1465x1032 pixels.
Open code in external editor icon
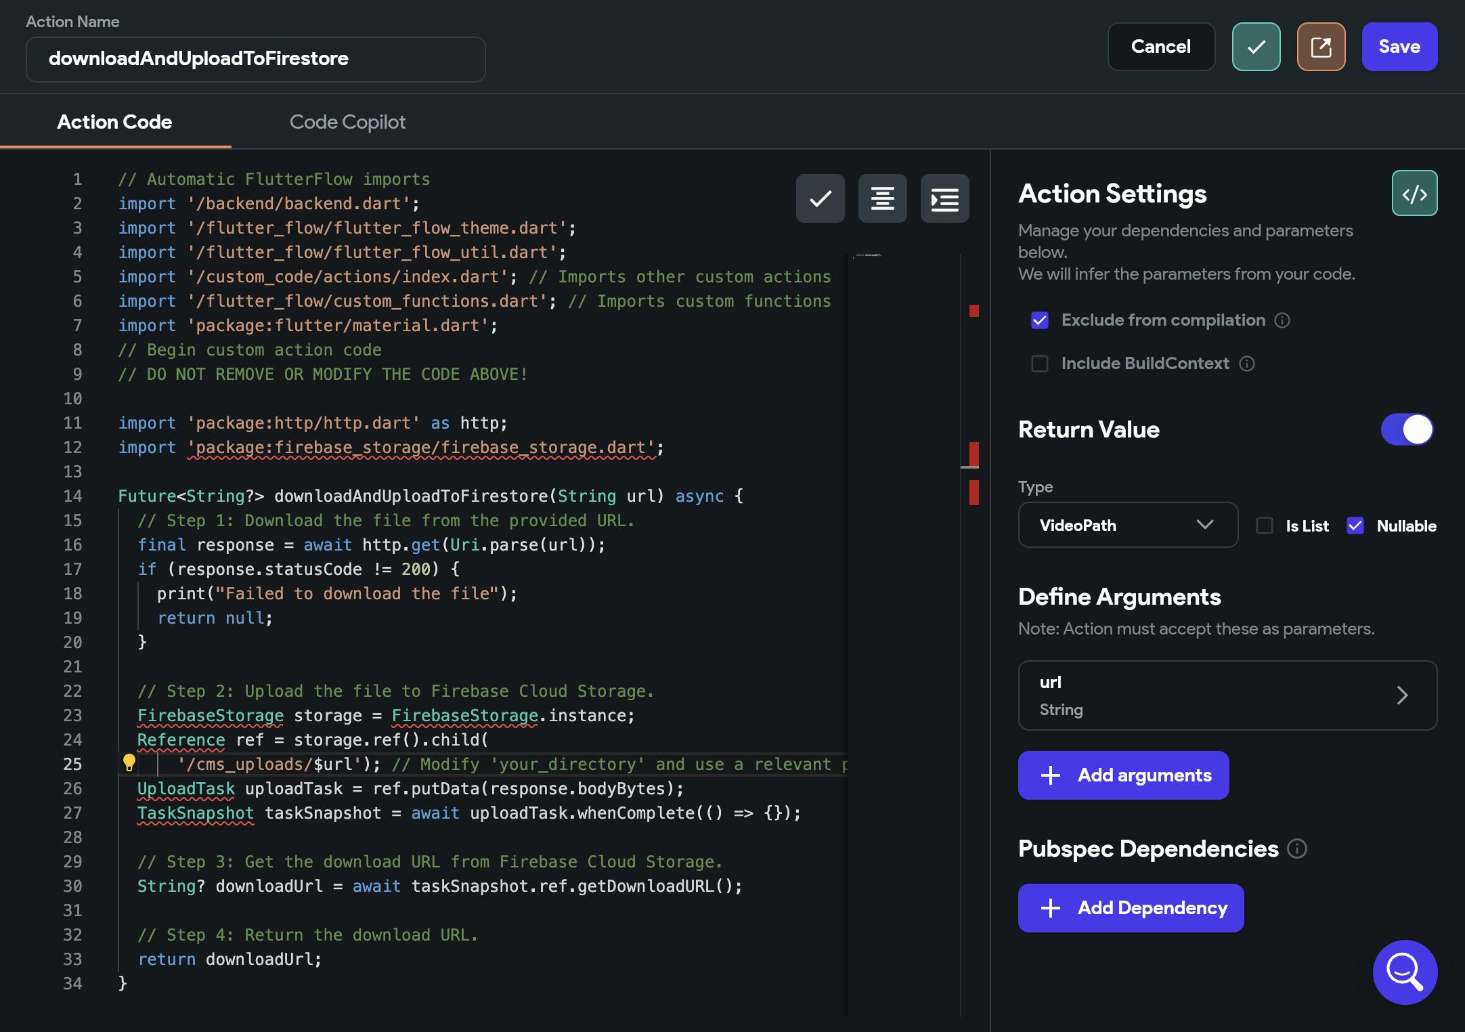click(x=1320, y=47)
